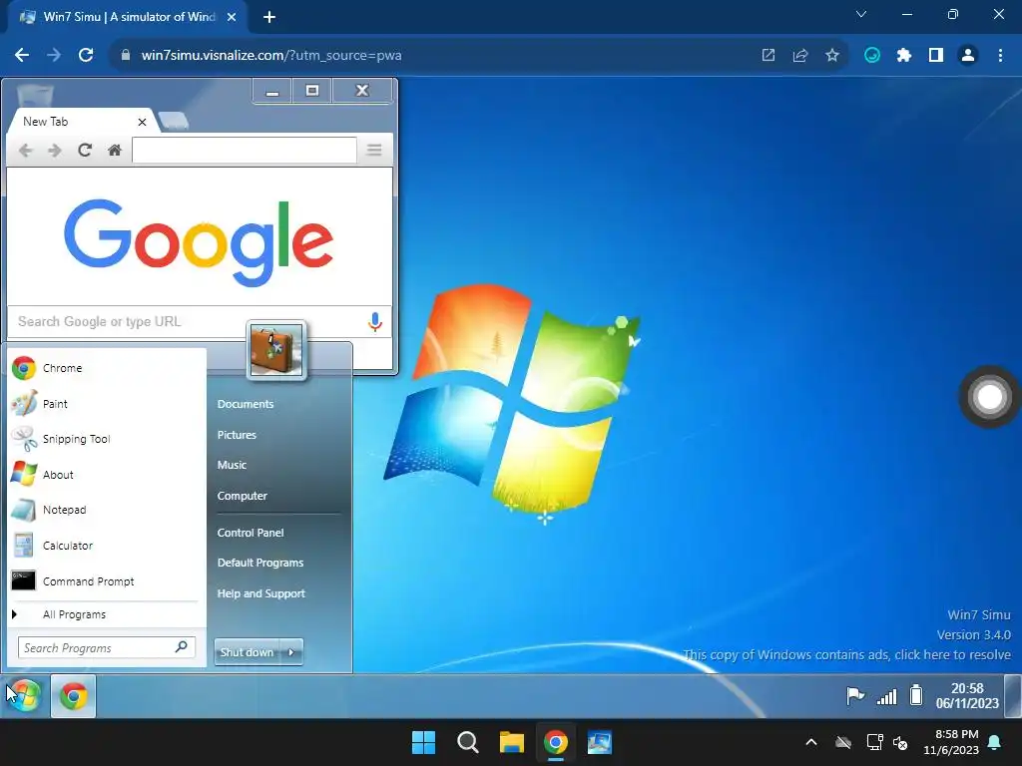The image size is (1022, 766).
Task: Open Computer from the start menu
Action: click(x=242, y=496)
